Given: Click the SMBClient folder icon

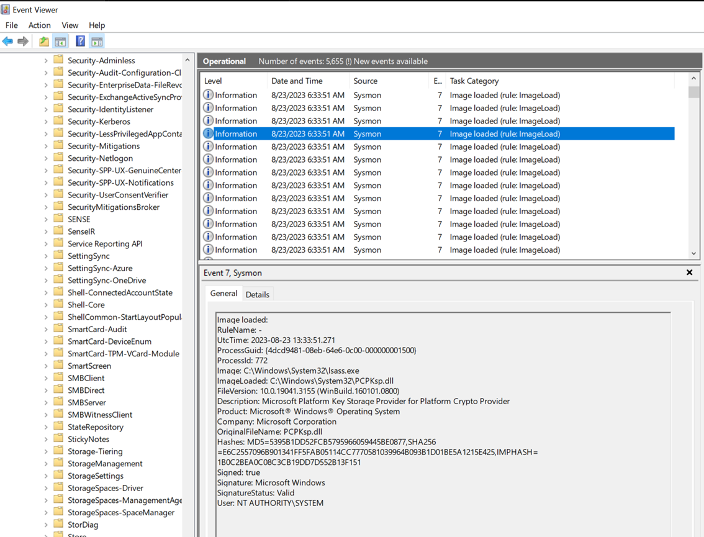Looking at the screenshot, I should click(x=59, y=378).
